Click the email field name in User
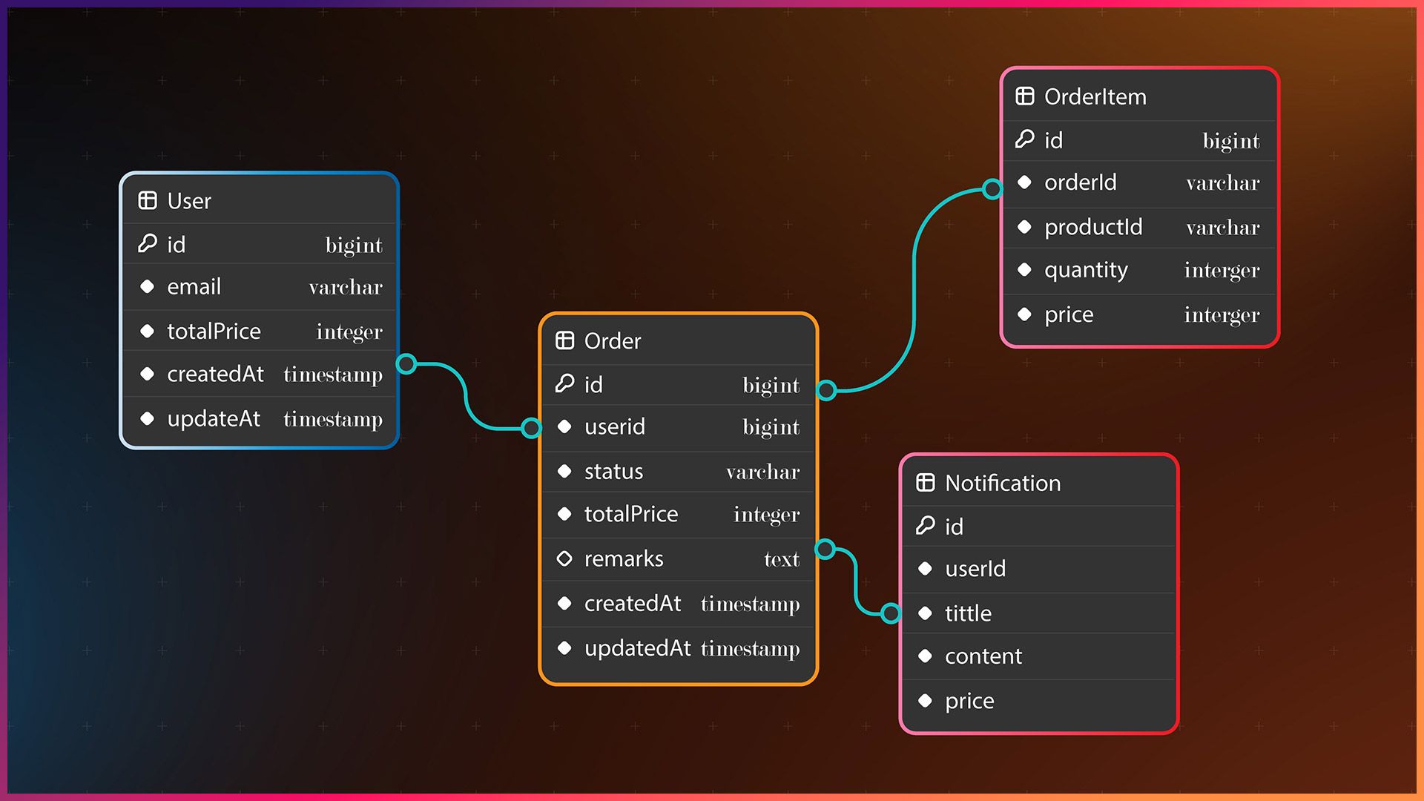 tap(194, 287)
